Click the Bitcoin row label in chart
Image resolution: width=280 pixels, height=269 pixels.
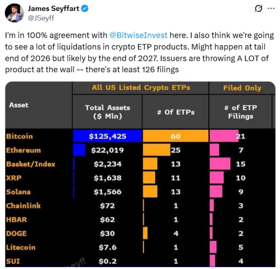[19, 136]
